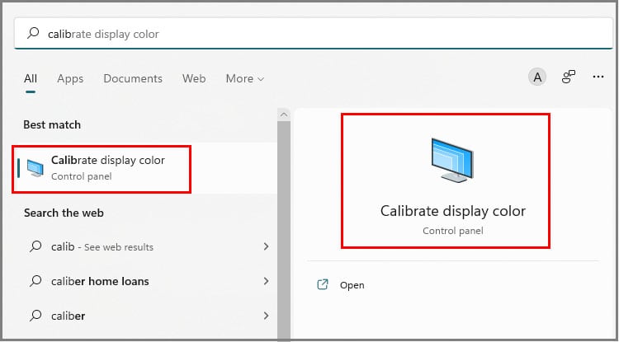Select the 'caliber home loans' suggestion

click(147, 281)
